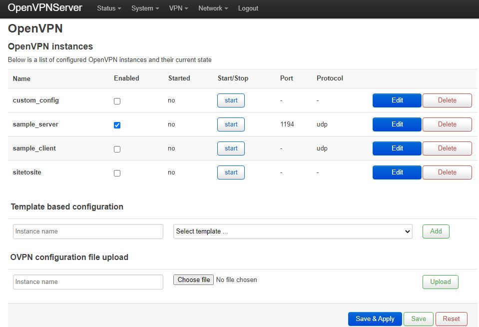The width and height of the screenshot is (479, 327).
Task: Edit the sample_client instance
Action: 397,148
